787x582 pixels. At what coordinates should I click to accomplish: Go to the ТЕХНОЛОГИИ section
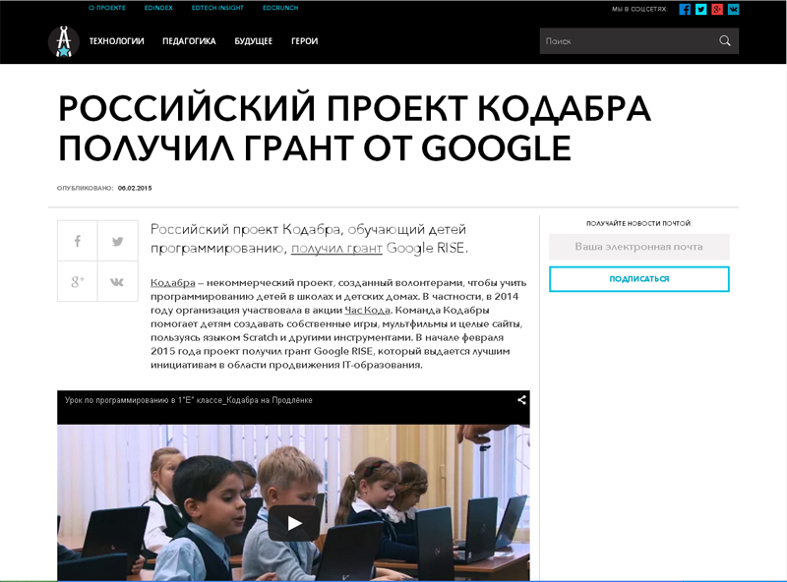coord(116,41)
